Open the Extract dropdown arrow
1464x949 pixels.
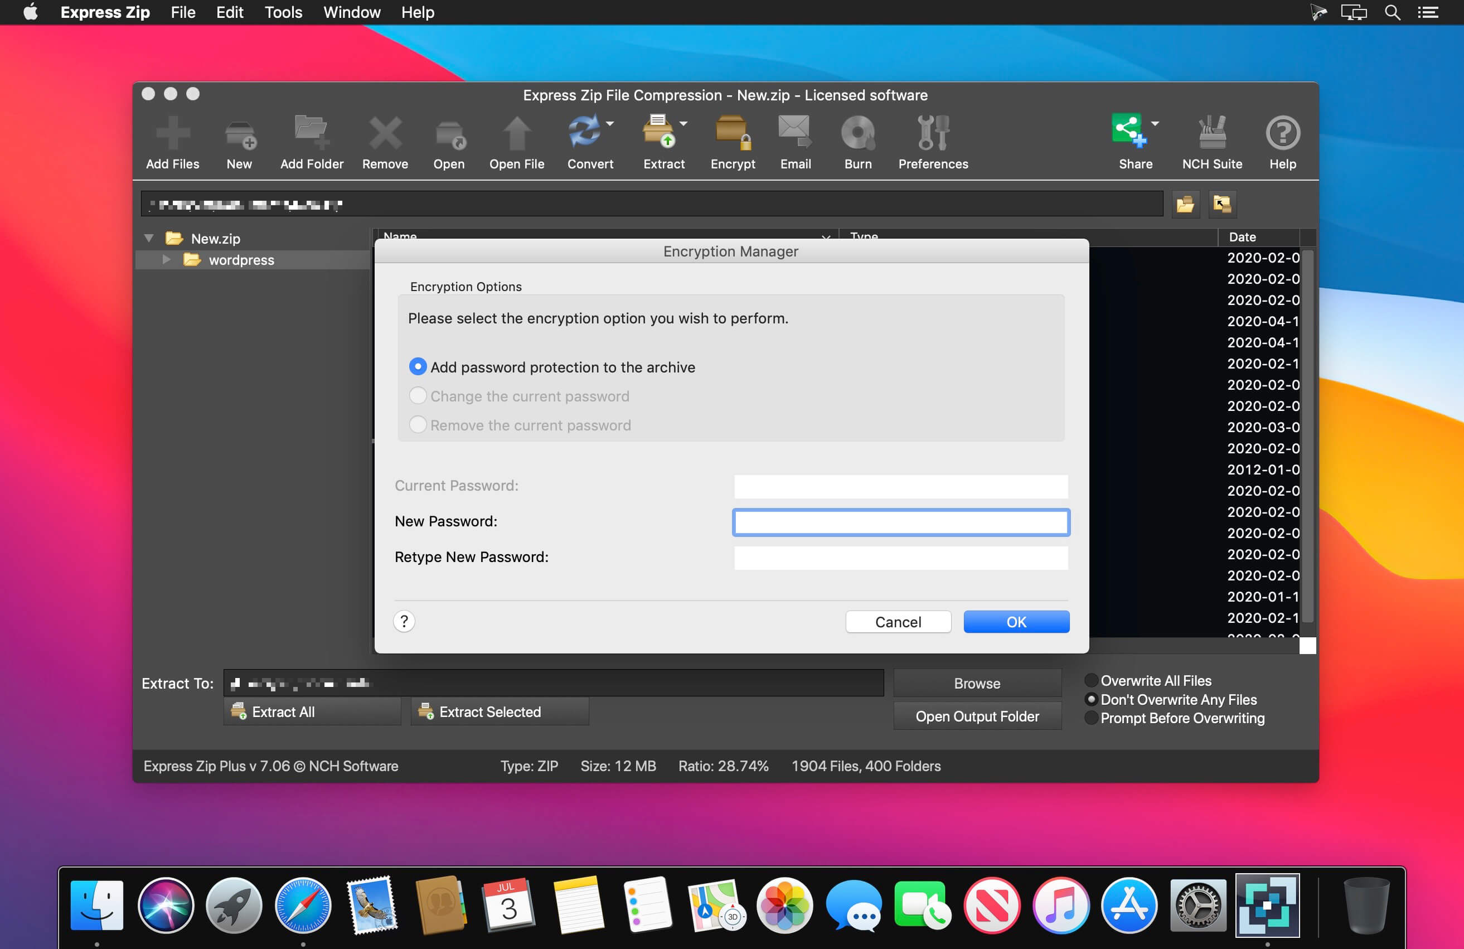point(683,124)
